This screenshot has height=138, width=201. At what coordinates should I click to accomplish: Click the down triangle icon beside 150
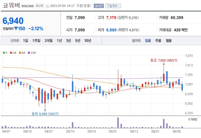click(16, 28)
